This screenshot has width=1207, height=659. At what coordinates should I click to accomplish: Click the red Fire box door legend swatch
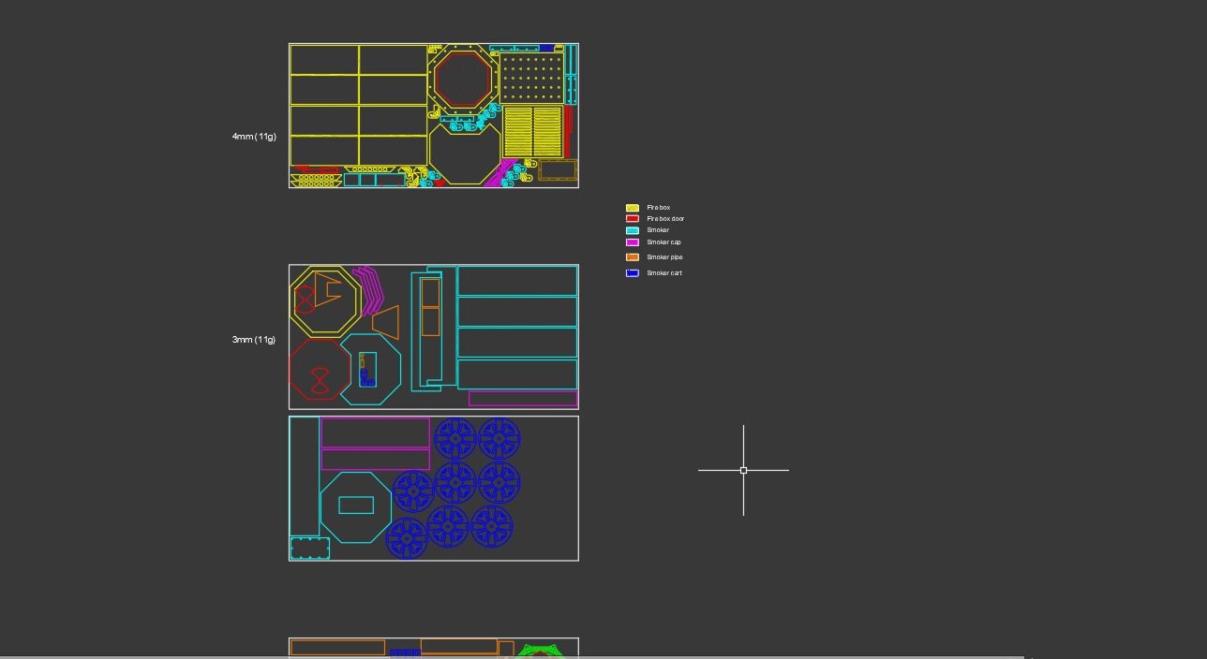pyautogui.click(x=633, y=219)
